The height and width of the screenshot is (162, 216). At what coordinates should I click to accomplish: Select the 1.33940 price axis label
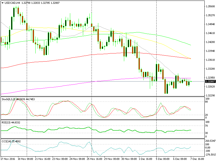click(x=210, y=51)
